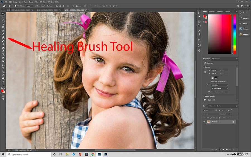Click inside the color picker field
251x157 pixels.
tap(219, 34)
